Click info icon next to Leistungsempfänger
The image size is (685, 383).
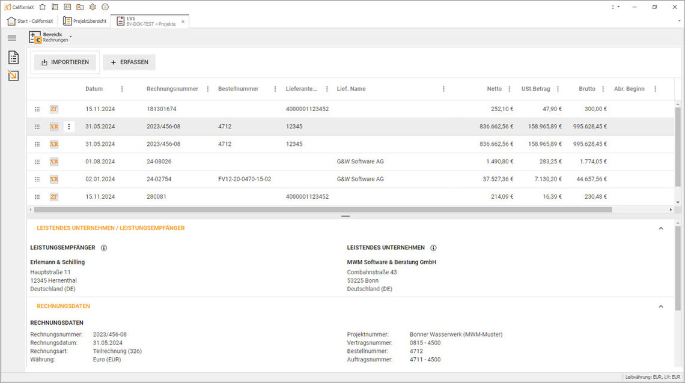pyautogui.click(x=104, y=248)
